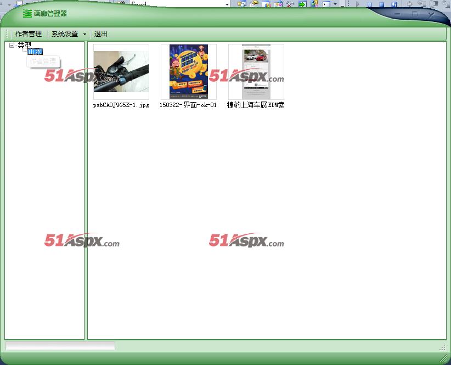Click Properties Window icon in background Visual Studio toolbar
Image resolution: width=451 pixels, height=365 pixels.
click(254, 4)
